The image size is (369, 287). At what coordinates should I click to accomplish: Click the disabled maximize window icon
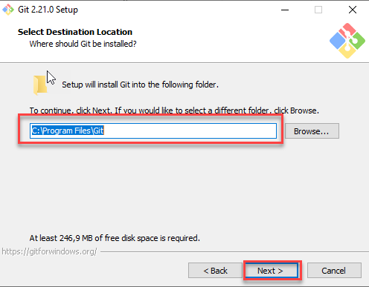click(318, 10)
